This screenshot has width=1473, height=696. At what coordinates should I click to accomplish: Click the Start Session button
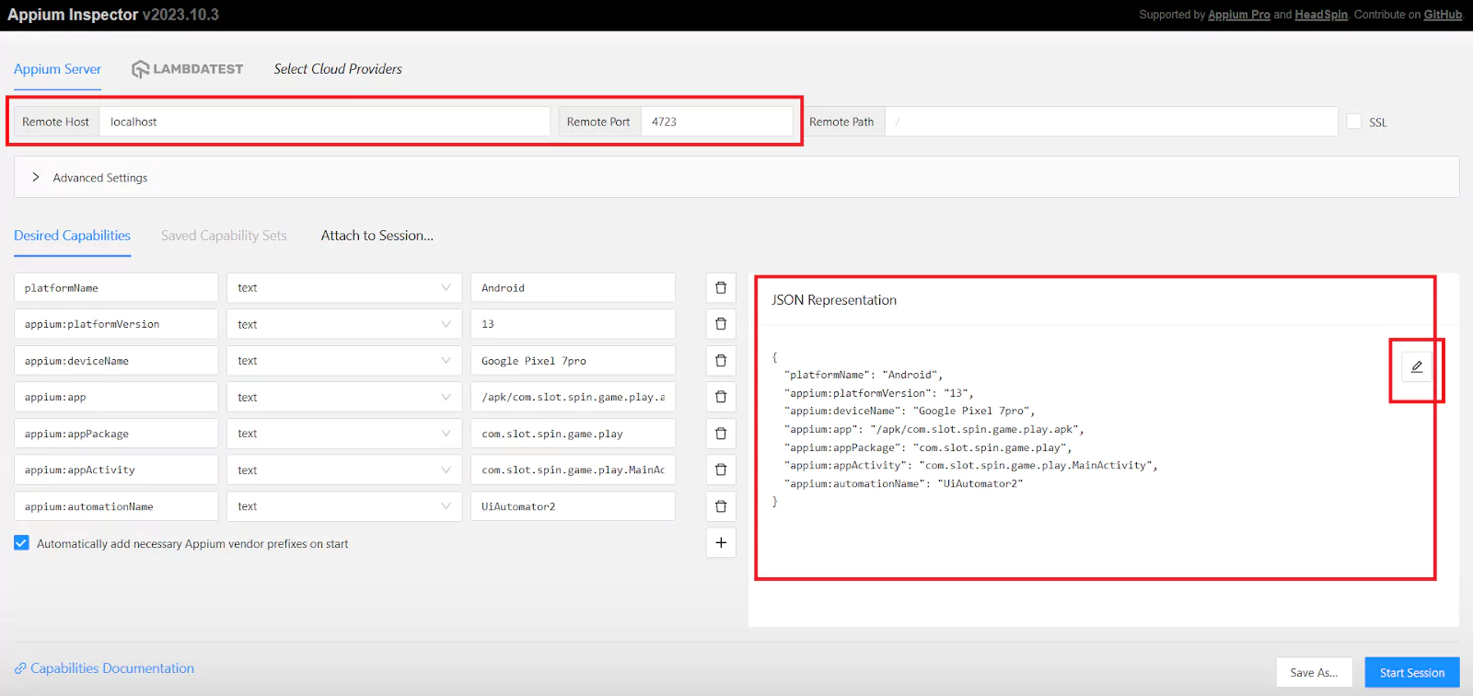(1412, 673)
